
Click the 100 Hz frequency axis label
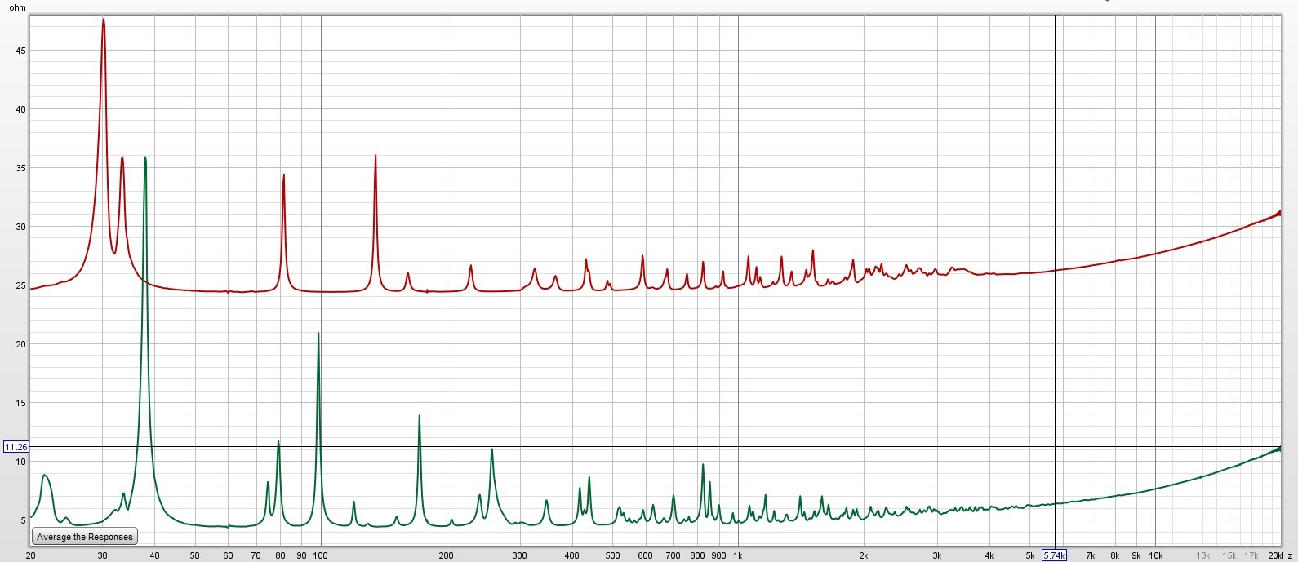coord(321,555)
